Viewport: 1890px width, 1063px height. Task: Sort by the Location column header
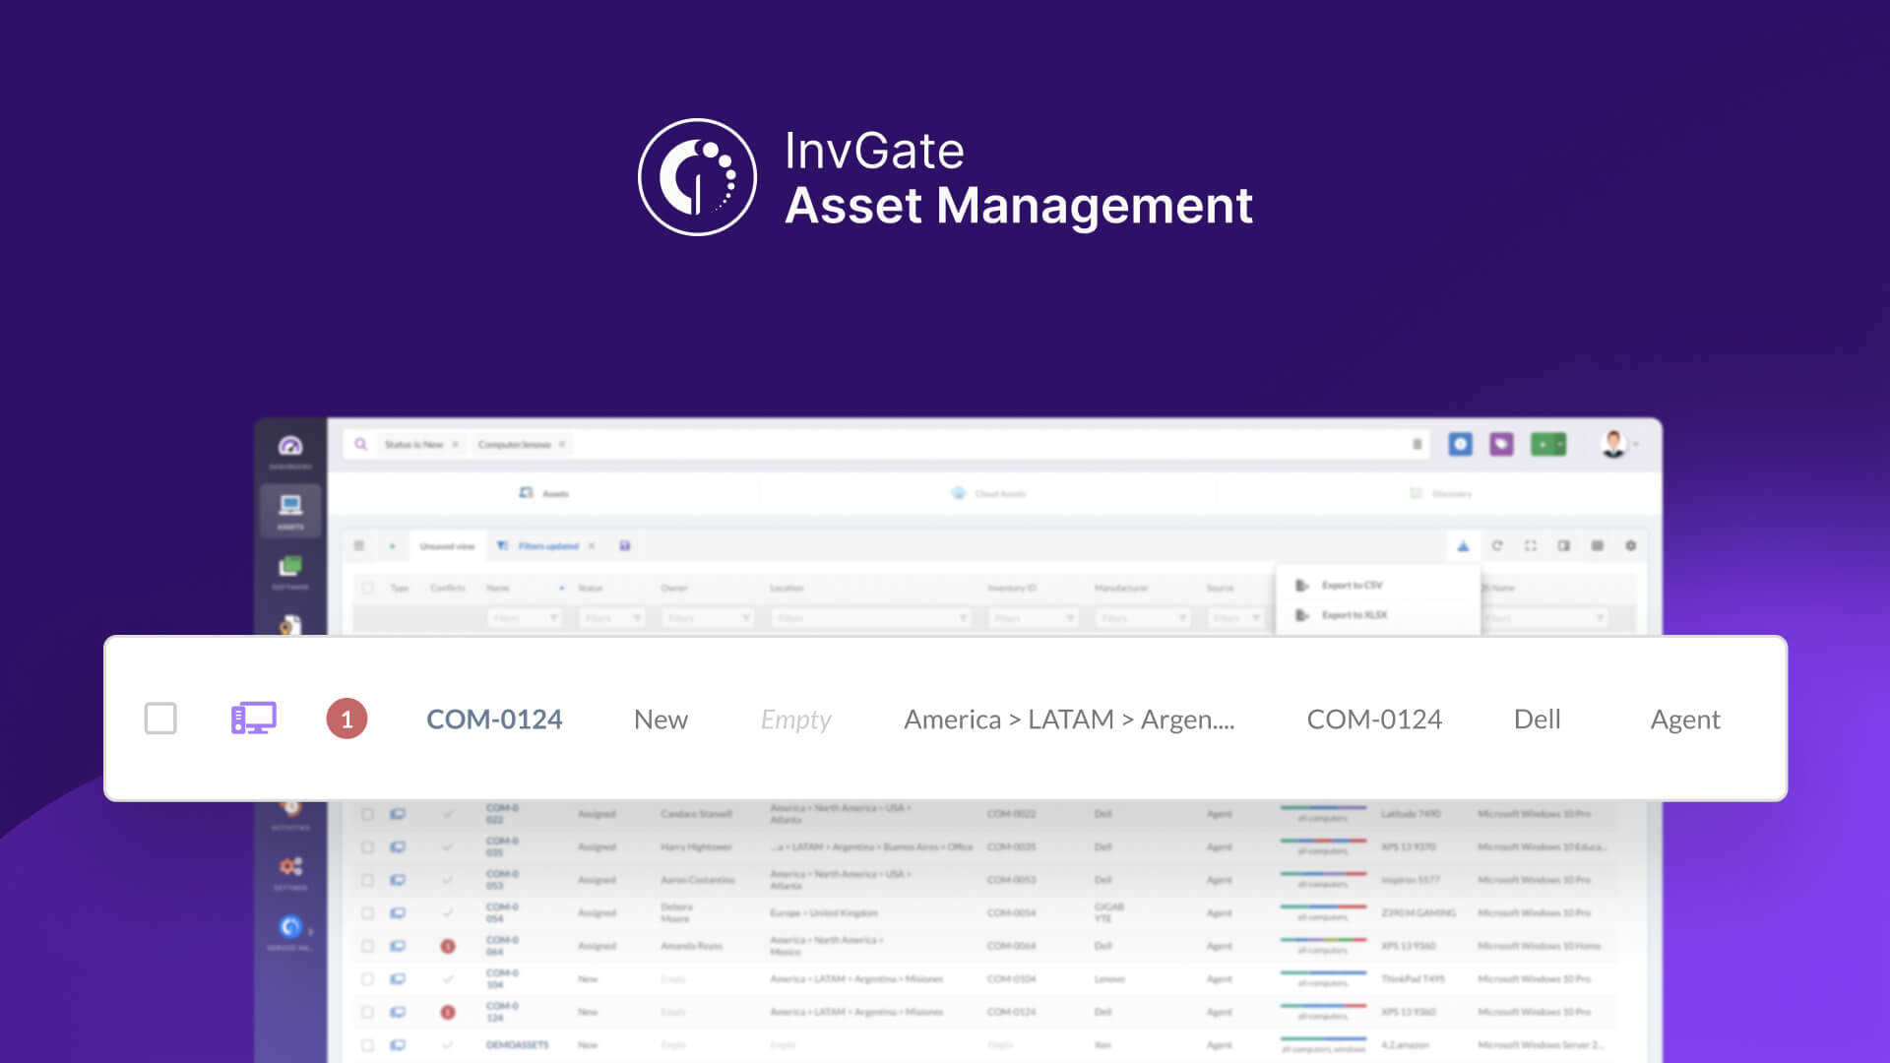pos(787,588)
